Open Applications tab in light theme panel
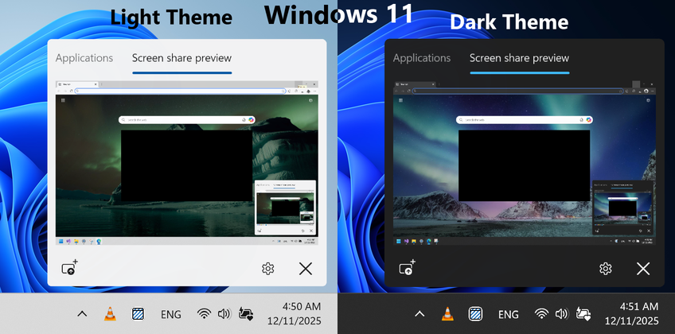The width and height of the screenshot is (675, 334). (84, 58)
